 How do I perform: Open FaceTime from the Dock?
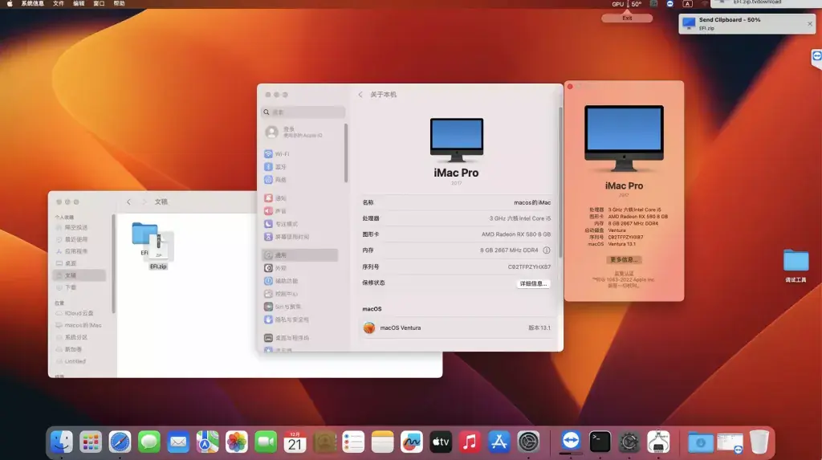pos(266,442)
